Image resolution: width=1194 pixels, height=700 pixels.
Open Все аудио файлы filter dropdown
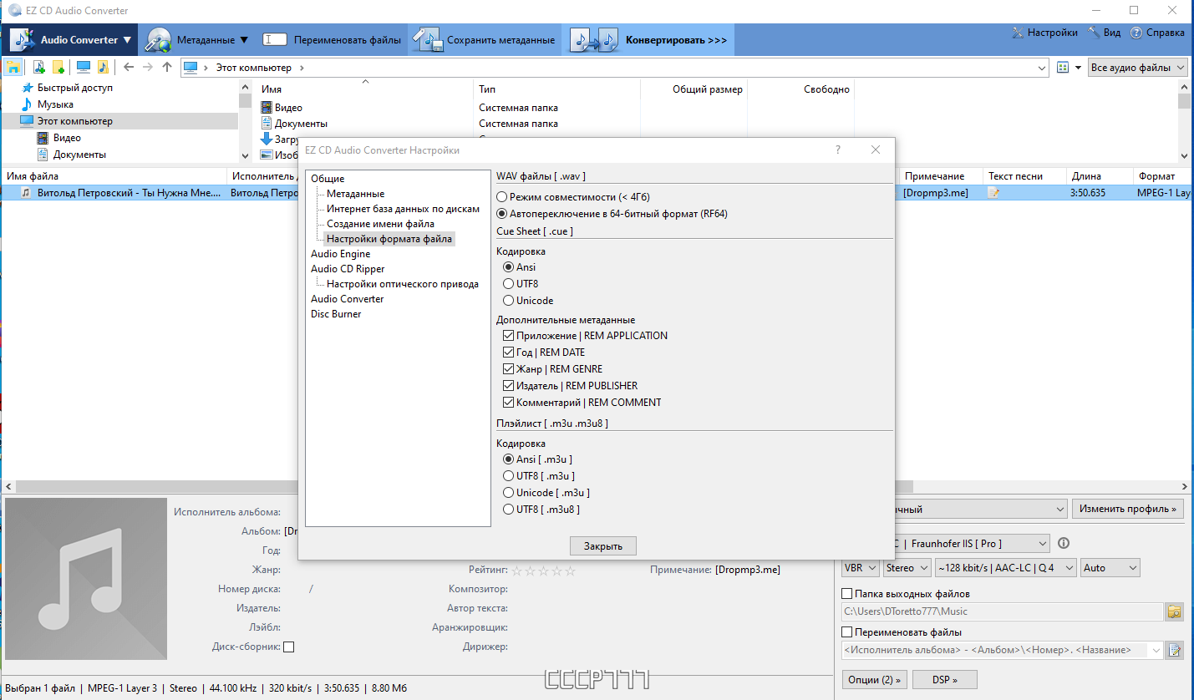[1138, 68]
